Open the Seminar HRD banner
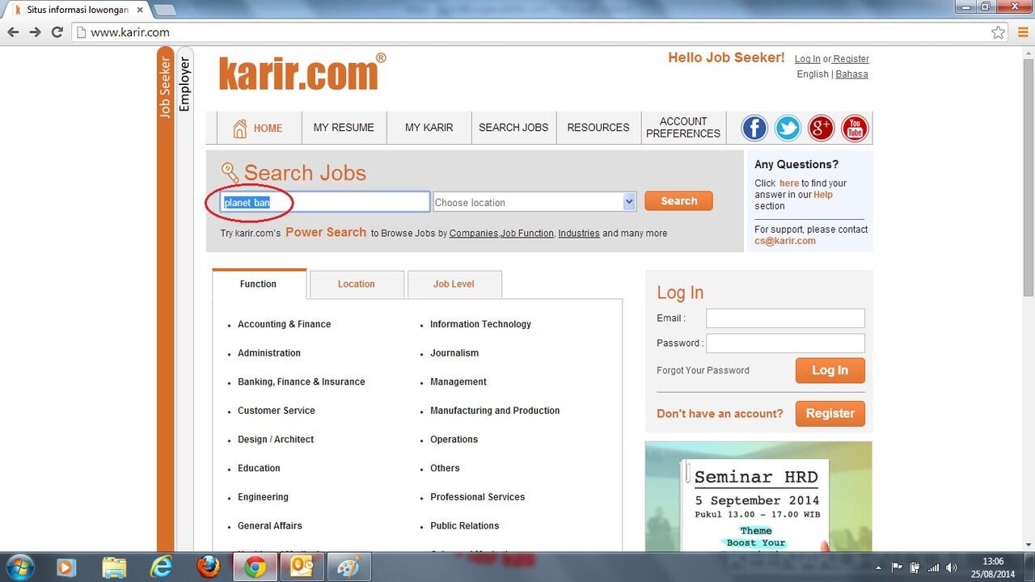This screenshot has height=582, width=1035. pyautogui.click(x=758, y=496)
